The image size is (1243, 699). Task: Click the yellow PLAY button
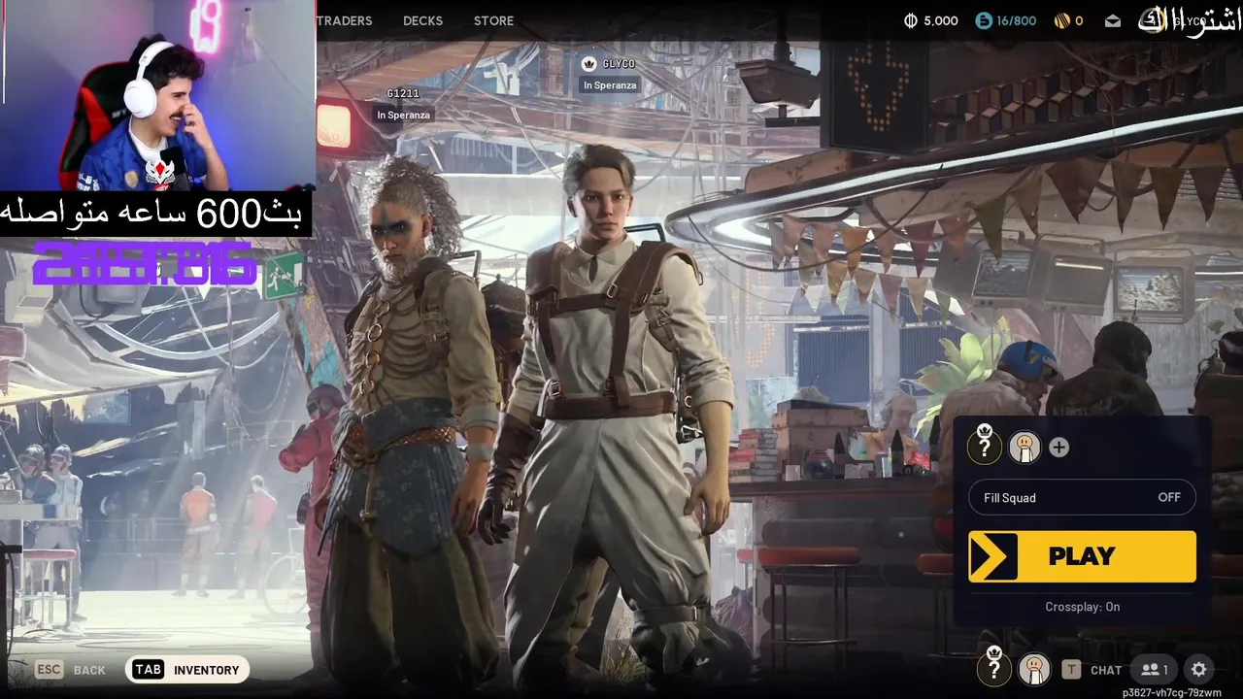[x=1082, y=556]
